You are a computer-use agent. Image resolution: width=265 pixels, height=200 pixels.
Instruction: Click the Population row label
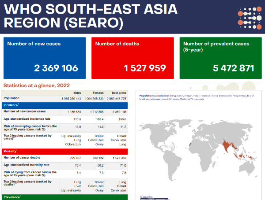click(x=13, y=98)
